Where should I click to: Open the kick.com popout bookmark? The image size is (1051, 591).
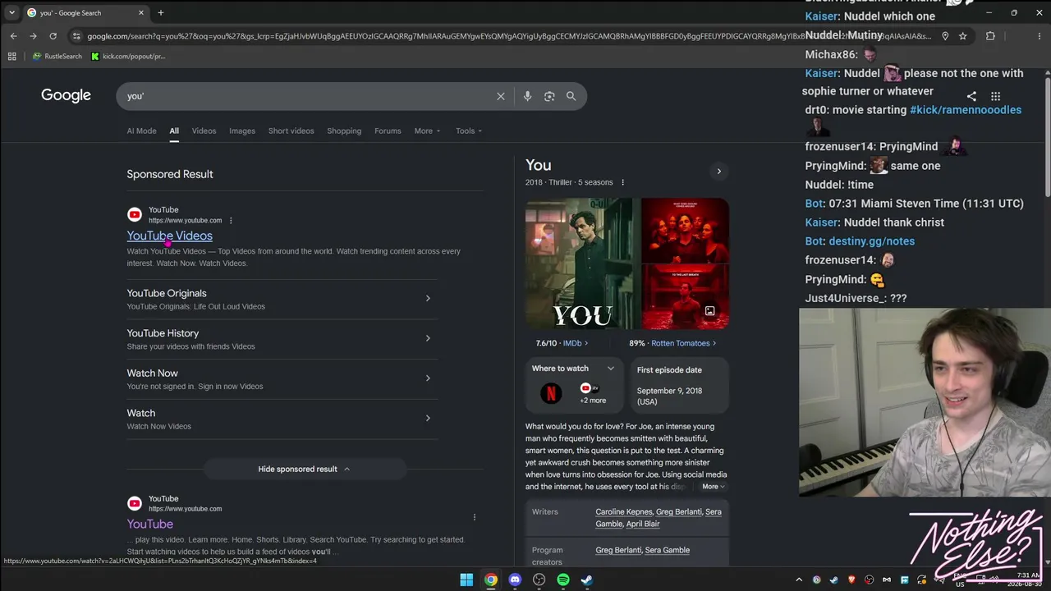click(x=128, y=57)
